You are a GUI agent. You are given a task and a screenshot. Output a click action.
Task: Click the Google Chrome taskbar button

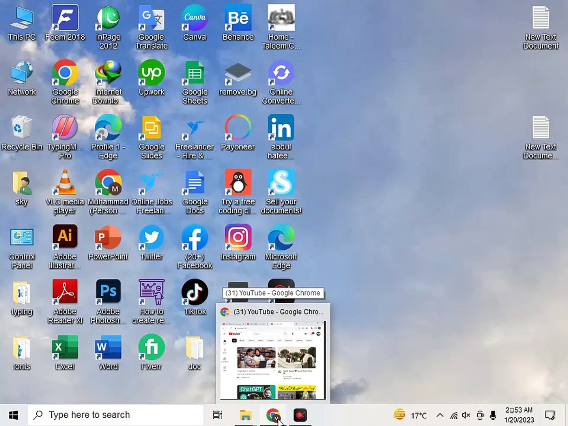[273, 415]
